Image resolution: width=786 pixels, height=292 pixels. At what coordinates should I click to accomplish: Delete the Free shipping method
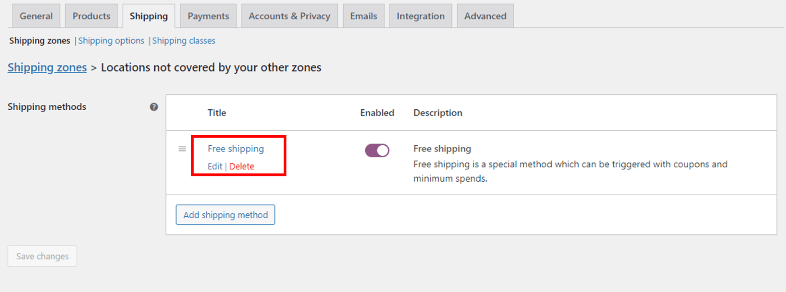(242, 166)
